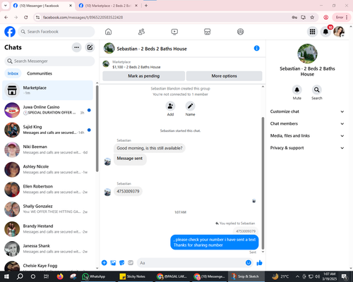Open account profile picture menu

point(339,32)
